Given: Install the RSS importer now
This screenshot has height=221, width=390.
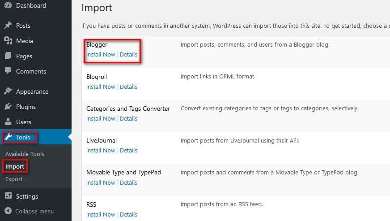Looking at the screenshot, I should point(101,215).
